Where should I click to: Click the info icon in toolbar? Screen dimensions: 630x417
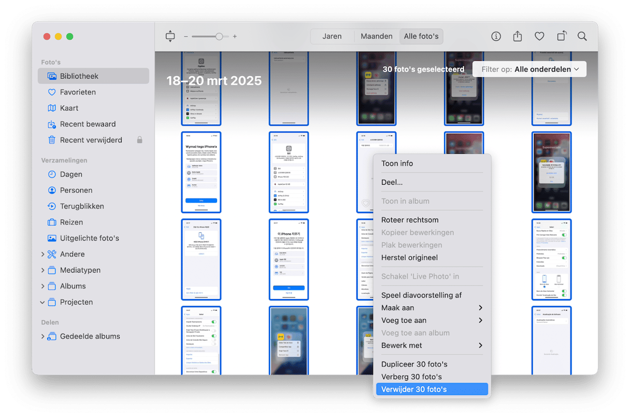pyautogui.click(x=496, y=36)
